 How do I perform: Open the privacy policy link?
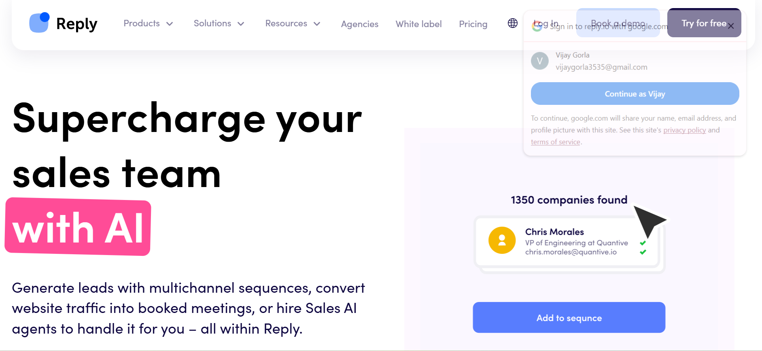684,130
